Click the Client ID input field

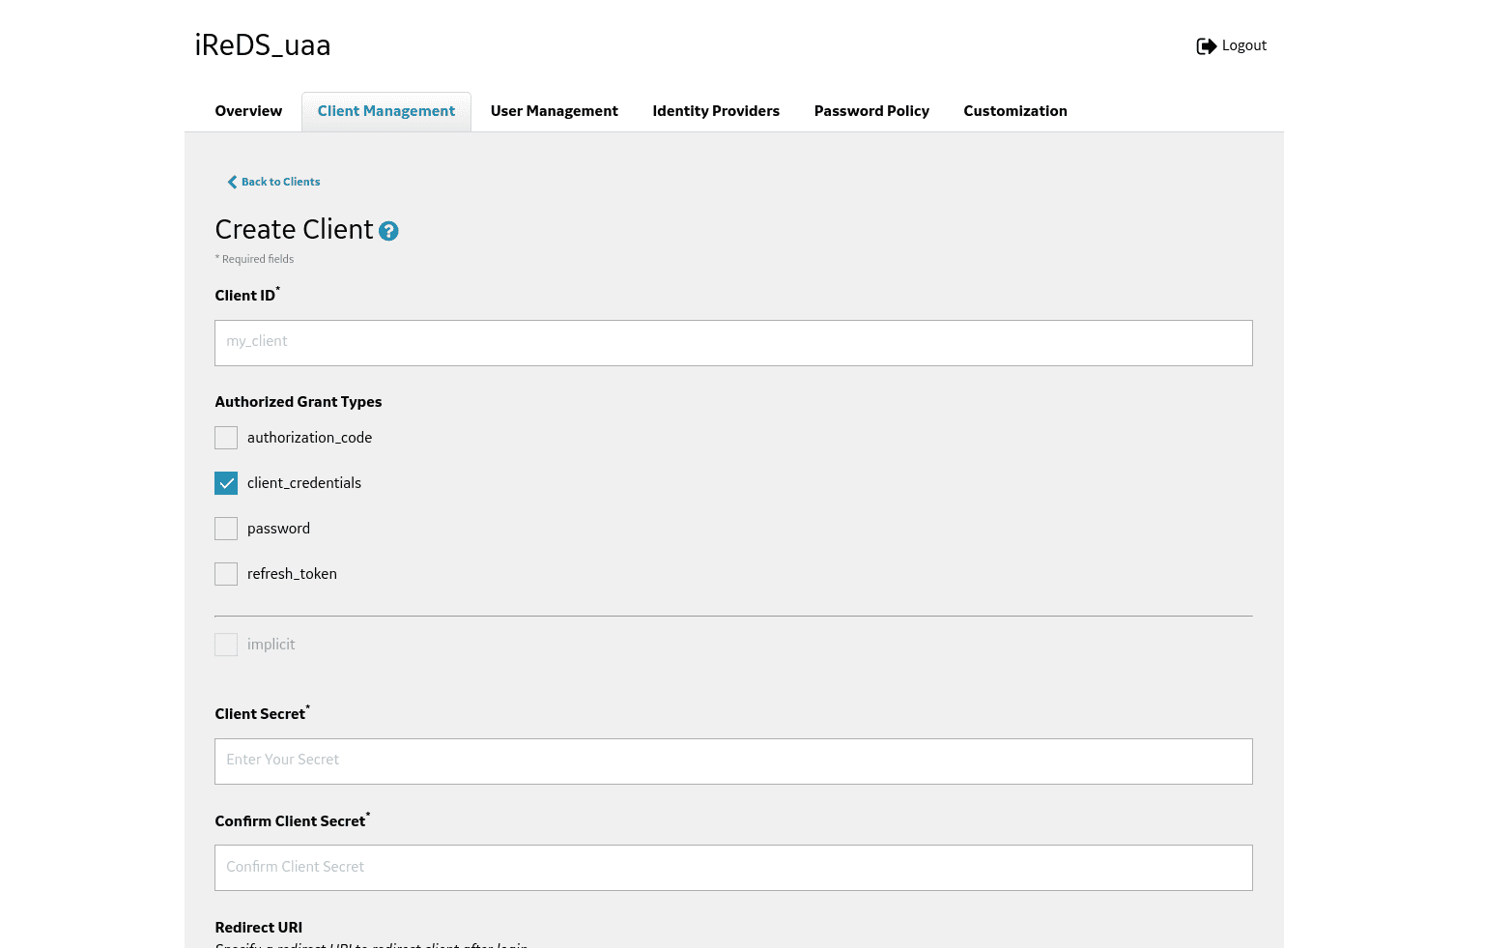(733, 342)
